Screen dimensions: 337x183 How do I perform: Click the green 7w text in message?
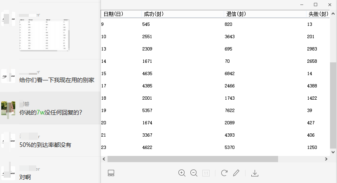pyautogui.click(x=40, y=112)
